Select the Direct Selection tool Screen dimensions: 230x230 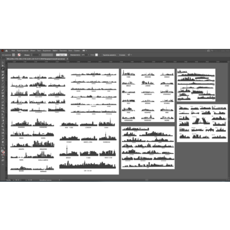(3, 66)
